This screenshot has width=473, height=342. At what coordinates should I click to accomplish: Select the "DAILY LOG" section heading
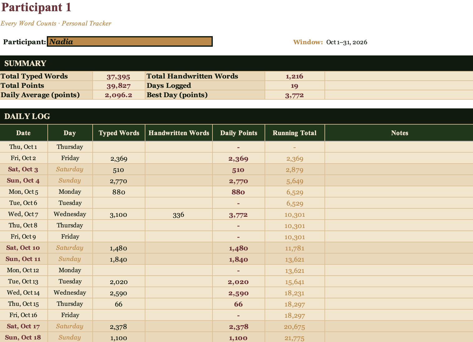coord(27,116)
